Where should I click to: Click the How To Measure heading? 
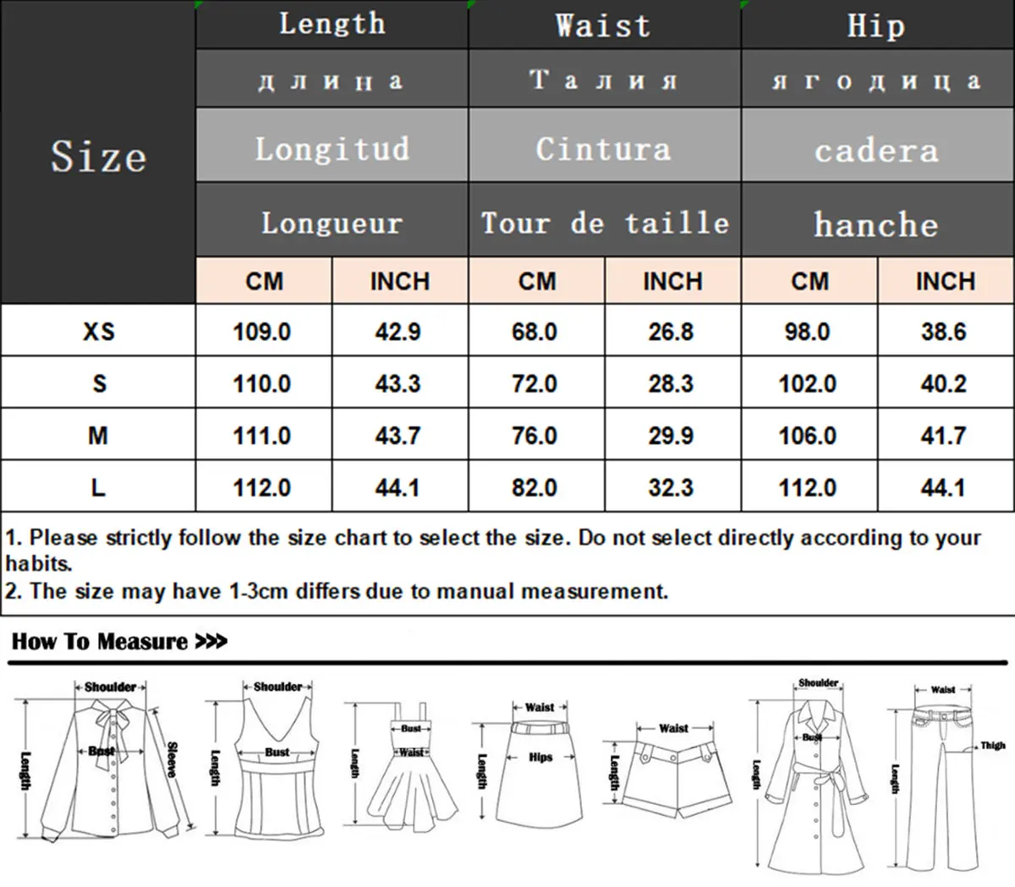[100, 642]
